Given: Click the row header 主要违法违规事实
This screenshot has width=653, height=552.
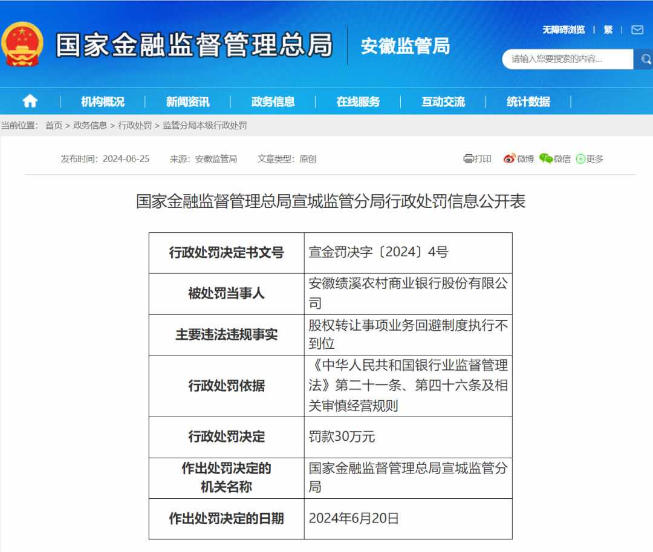Looking at the screenshot, I should (227, 334).
